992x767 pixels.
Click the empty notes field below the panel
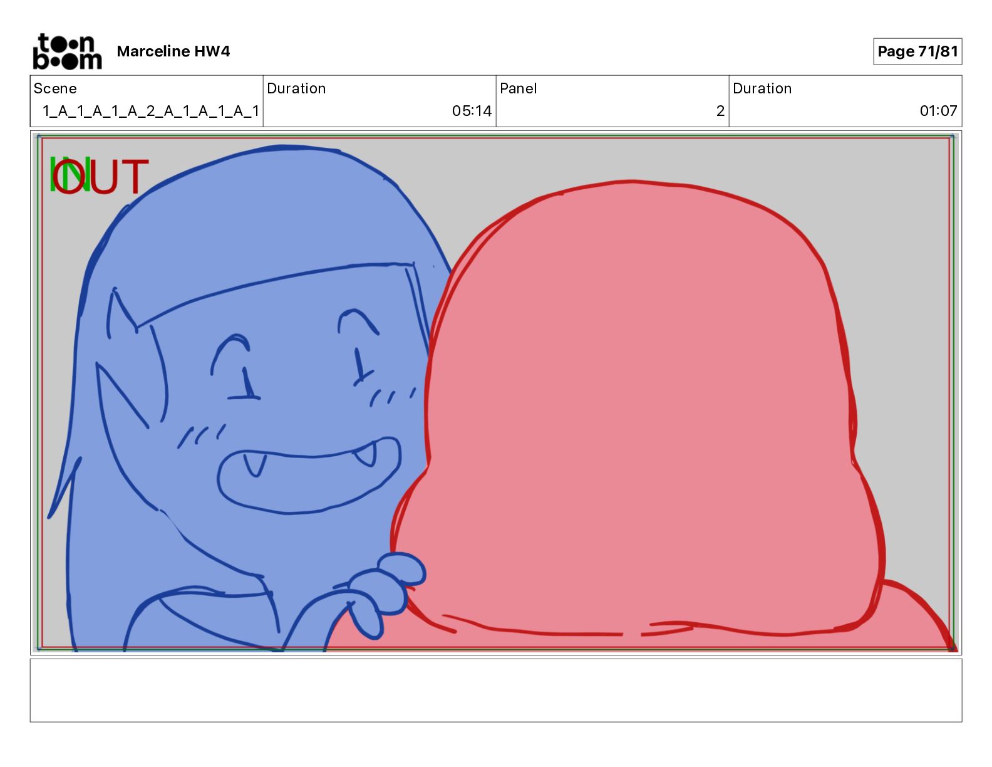pos(496,690)
